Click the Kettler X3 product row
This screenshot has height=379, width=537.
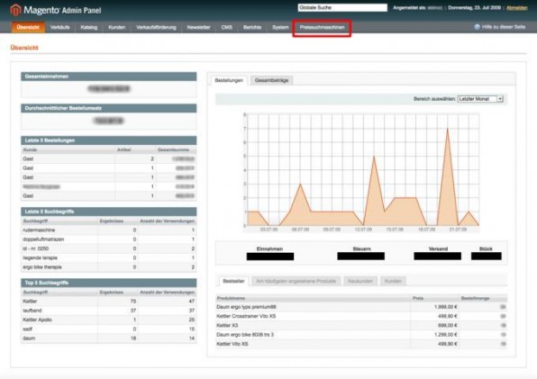click(361, 326)
